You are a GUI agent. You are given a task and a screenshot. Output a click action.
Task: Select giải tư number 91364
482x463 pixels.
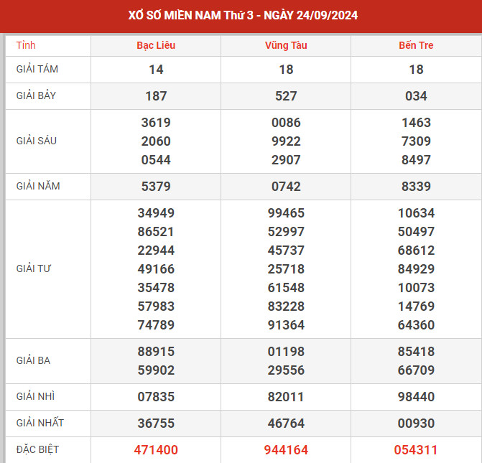286,324
